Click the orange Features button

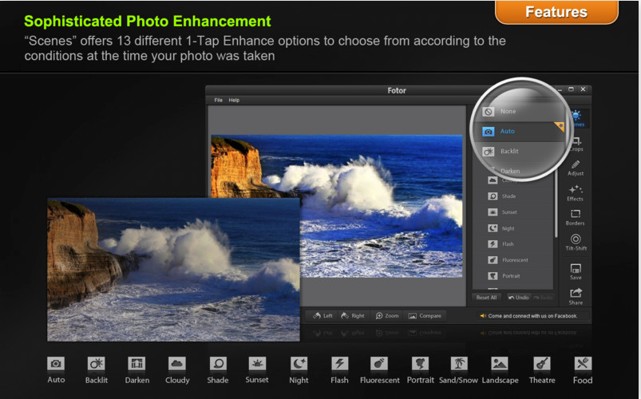coord(556,12)
